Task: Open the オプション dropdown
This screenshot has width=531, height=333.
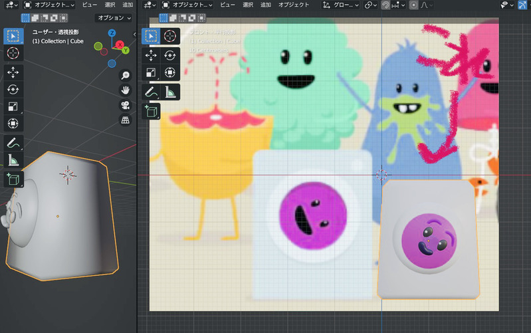Action: [x=113, y=18]
